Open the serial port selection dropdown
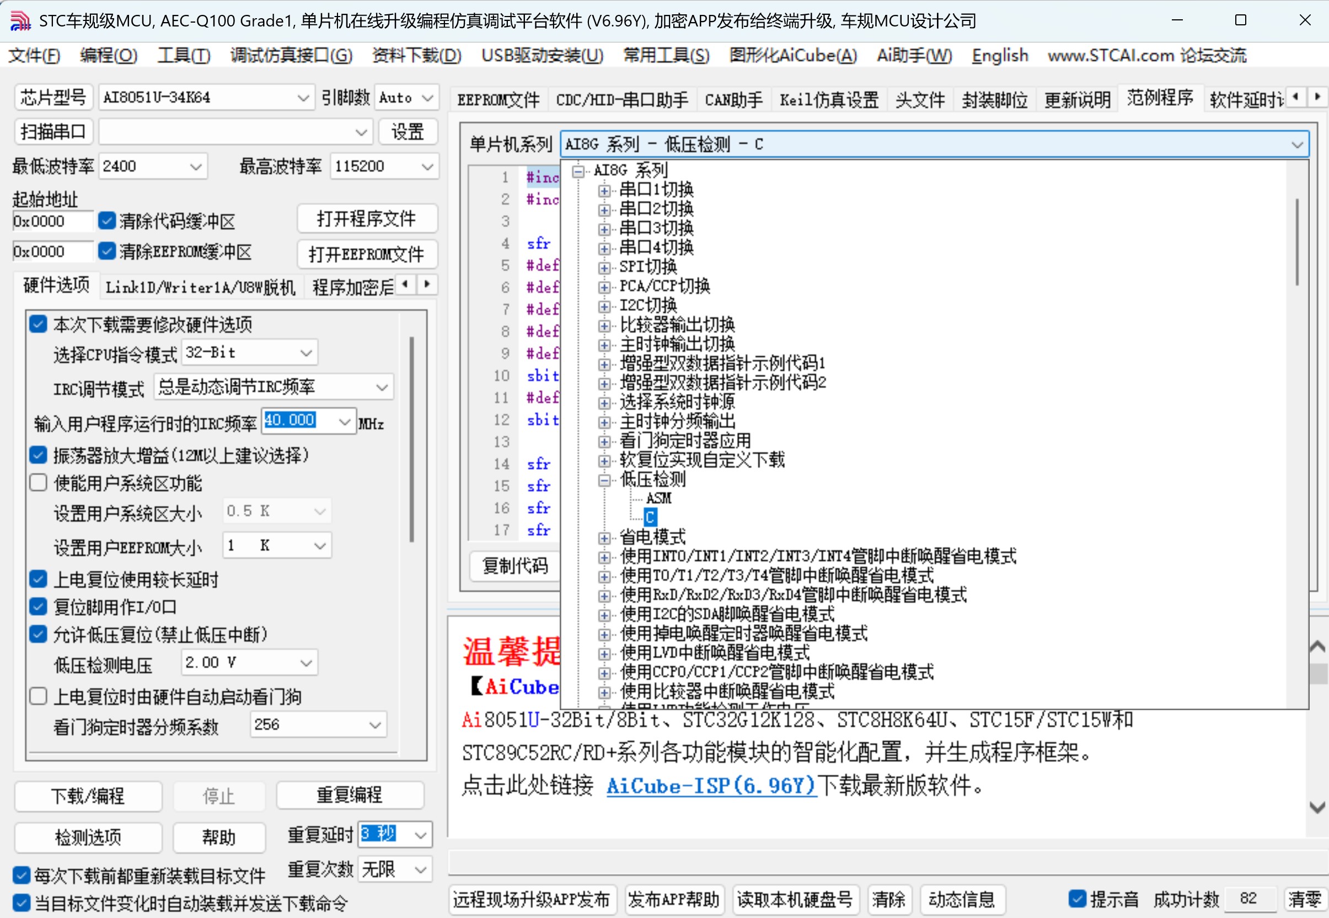This screenshot has height=918, width=1329. pos(361,132)
